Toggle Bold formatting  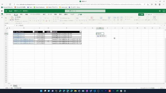30,21
